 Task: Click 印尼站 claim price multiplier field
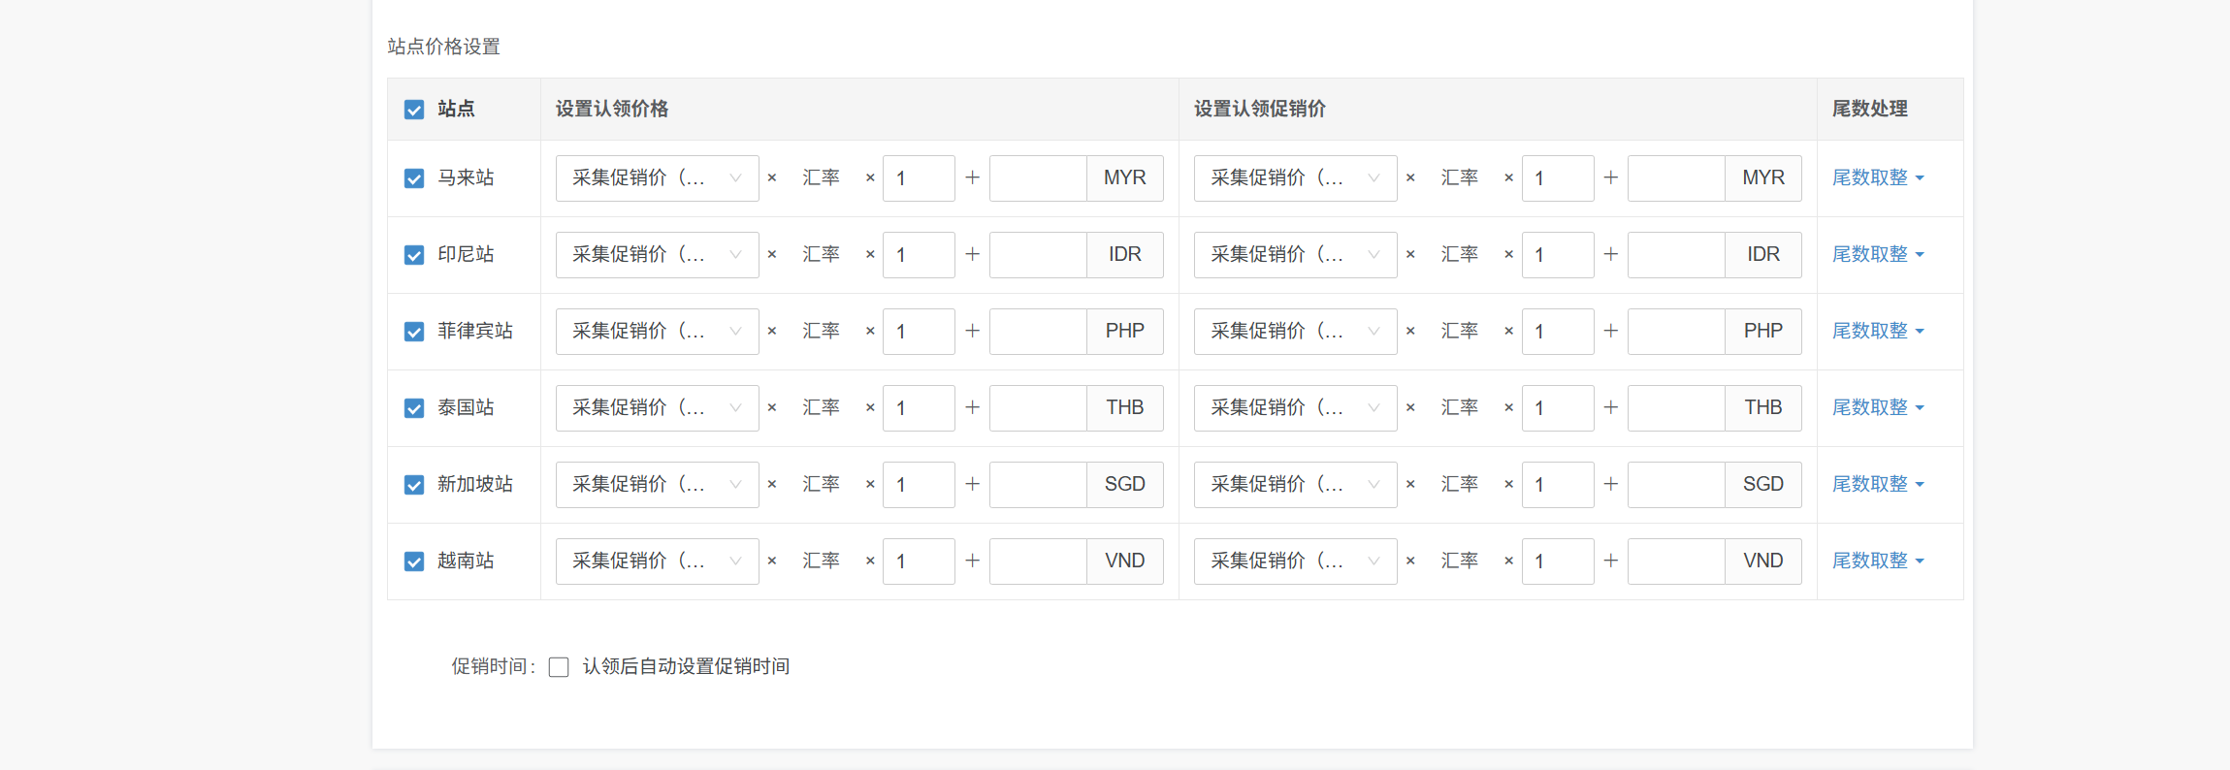pos(918,255)
